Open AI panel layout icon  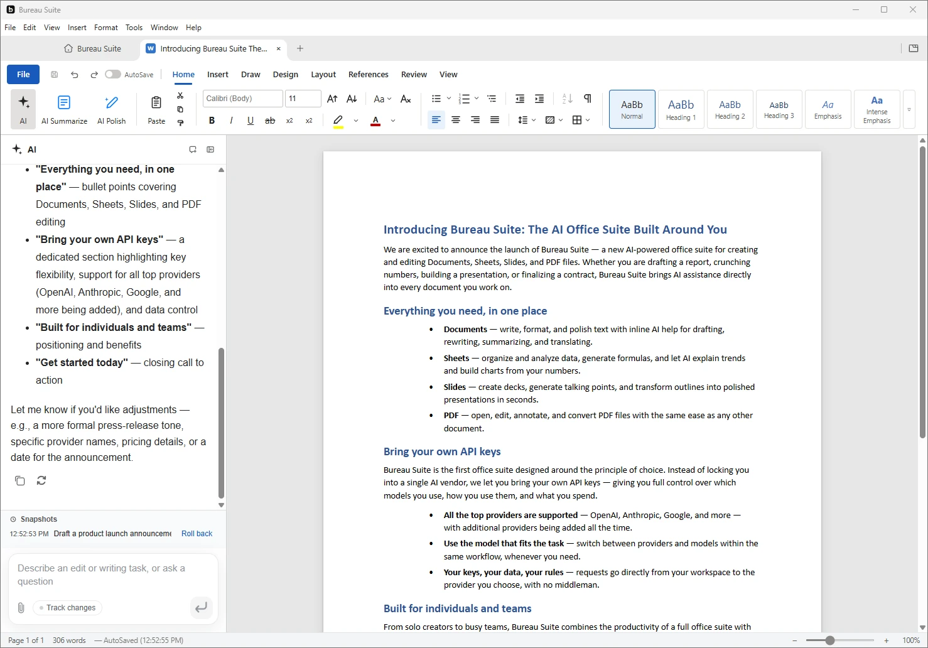point(210,149)
